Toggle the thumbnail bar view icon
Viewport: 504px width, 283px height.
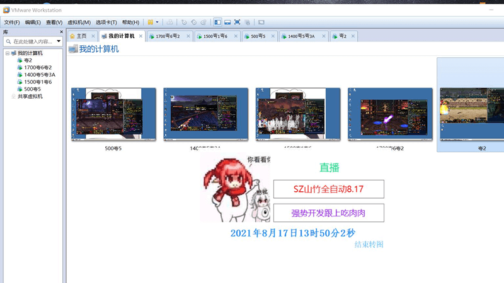coord(227,22)
